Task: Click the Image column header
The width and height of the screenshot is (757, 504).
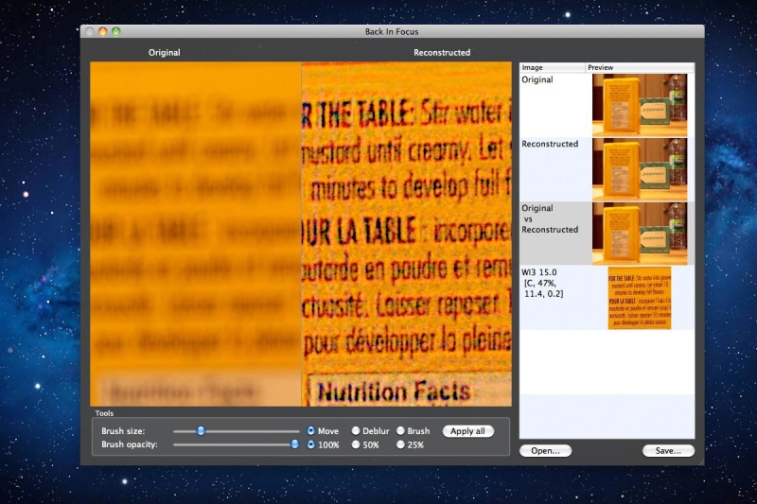Action: coord(553,67)
